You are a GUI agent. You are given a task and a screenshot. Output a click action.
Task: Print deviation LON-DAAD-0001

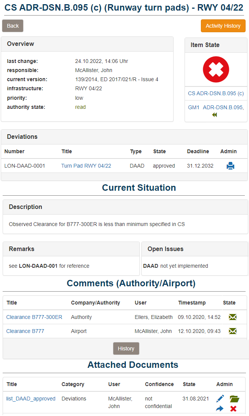coord(230,166)
